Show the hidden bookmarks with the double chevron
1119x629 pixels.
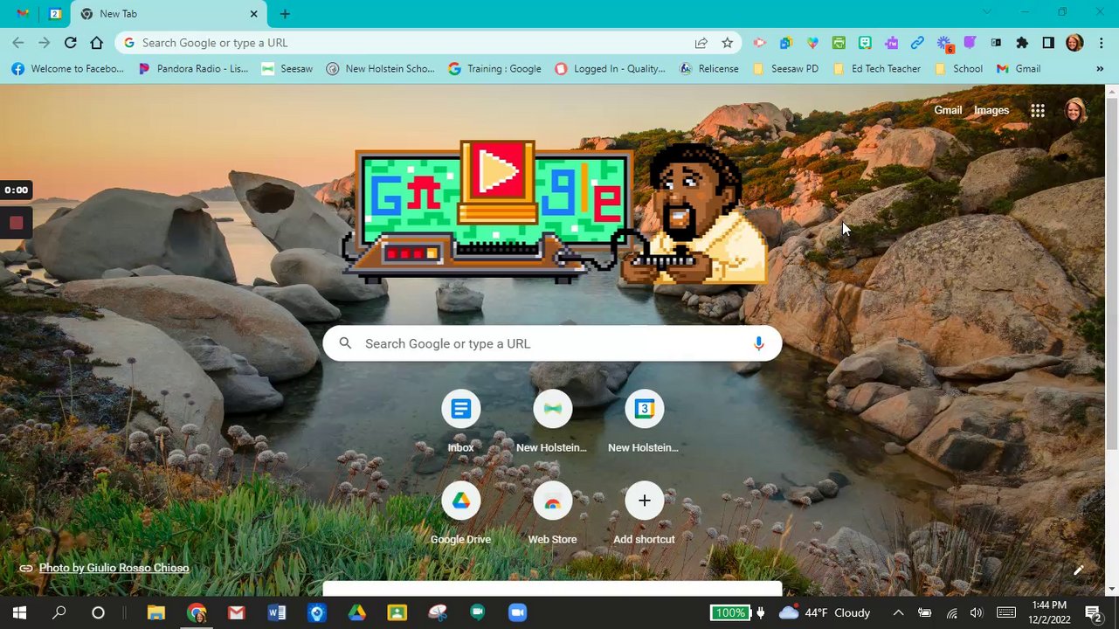coord(1100,69)
